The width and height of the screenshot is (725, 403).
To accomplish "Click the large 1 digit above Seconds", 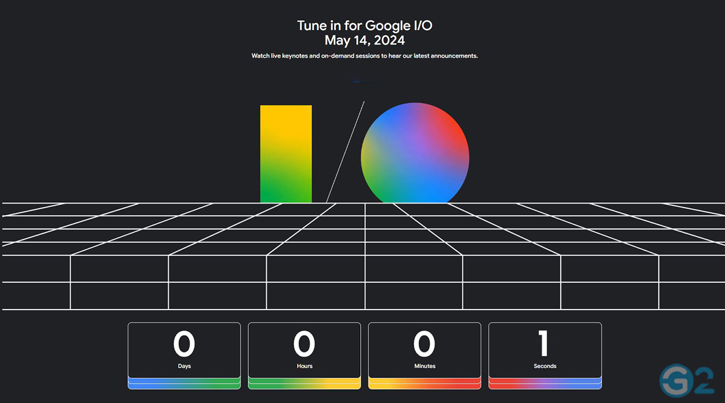I will pos(544,344).
